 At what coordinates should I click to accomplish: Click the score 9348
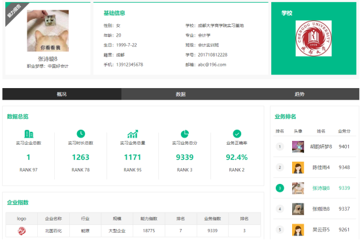344,167
